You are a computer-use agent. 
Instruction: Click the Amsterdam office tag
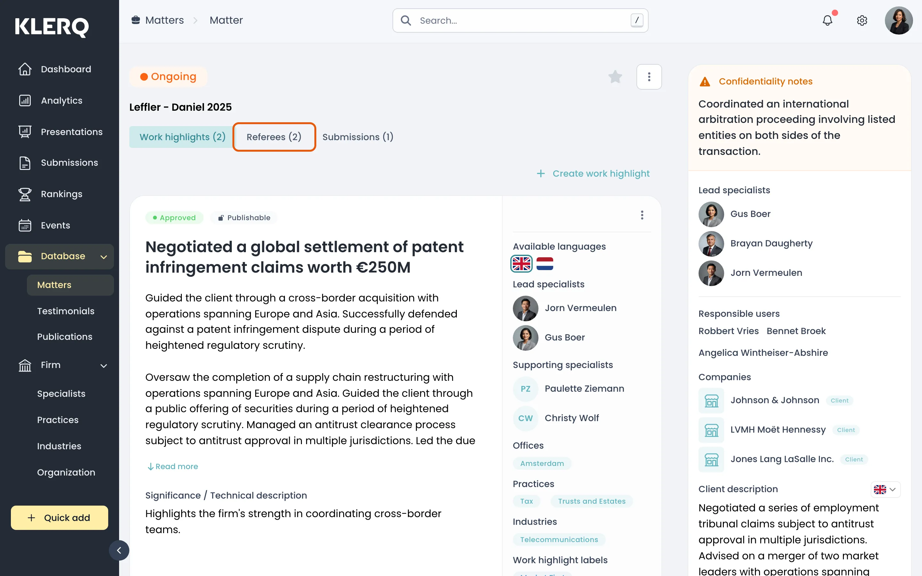(542, 463)
